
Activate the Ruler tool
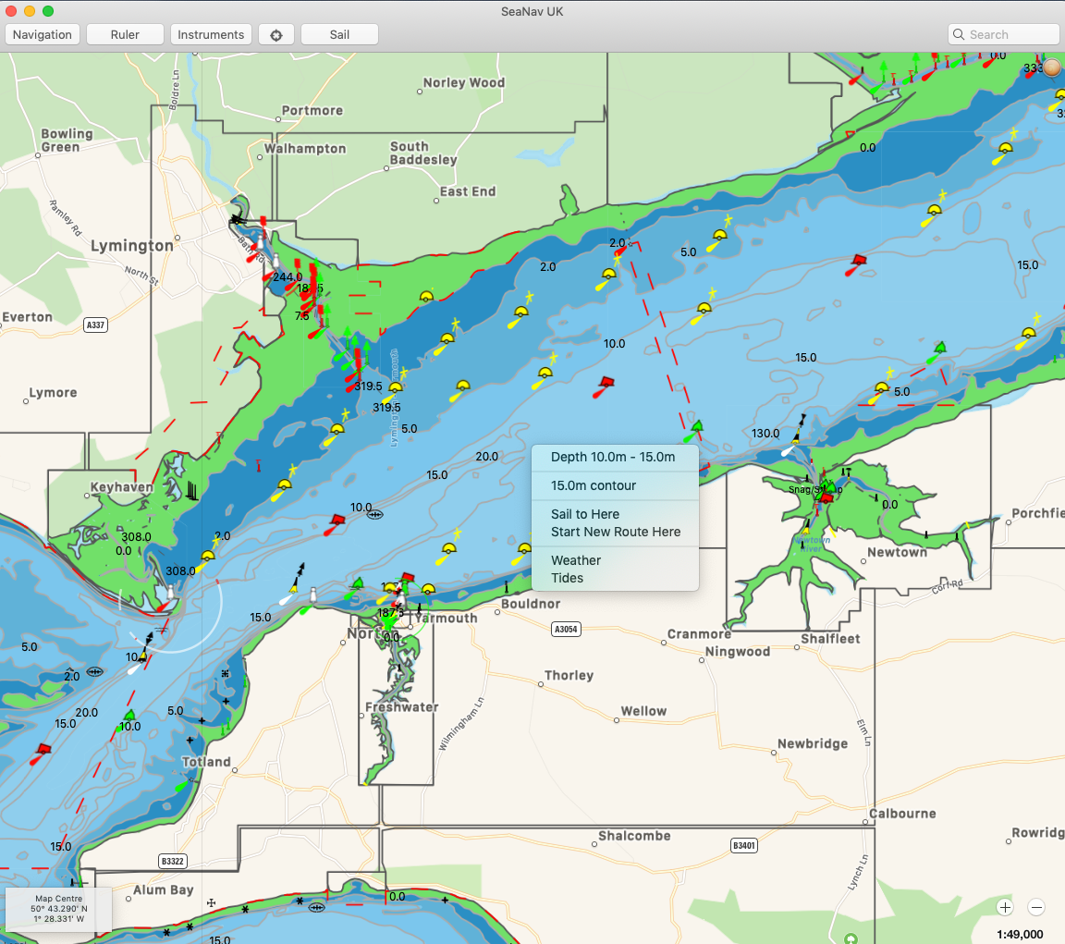pyautogui.click(x=125, y=35)
